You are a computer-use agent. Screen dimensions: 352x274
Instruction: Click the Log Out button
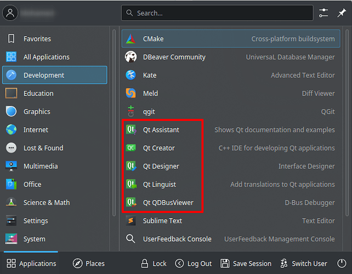coord(194,263)
